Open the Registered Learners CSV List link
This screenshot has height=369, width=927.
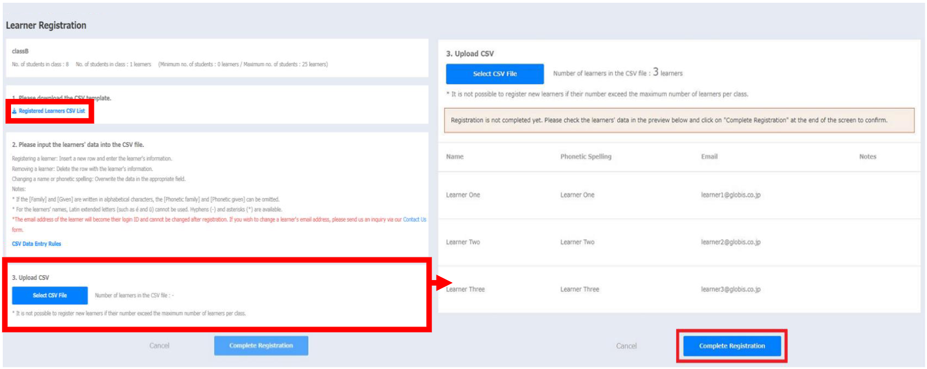point(52,111)
